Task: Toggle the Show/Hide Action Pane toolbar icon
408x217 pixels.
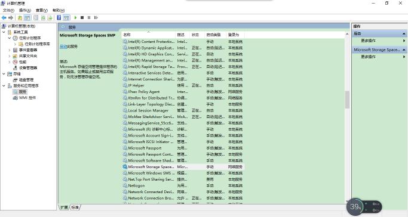Action: click(x=66, y=18)
